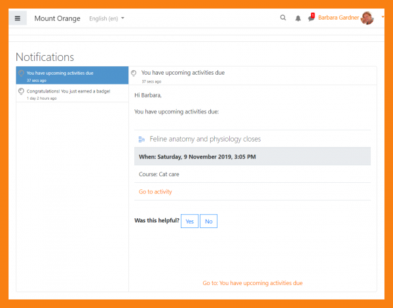Go to Mount Orange home link
The width and height of the screenshot is (393, 308).
[54, 18]
